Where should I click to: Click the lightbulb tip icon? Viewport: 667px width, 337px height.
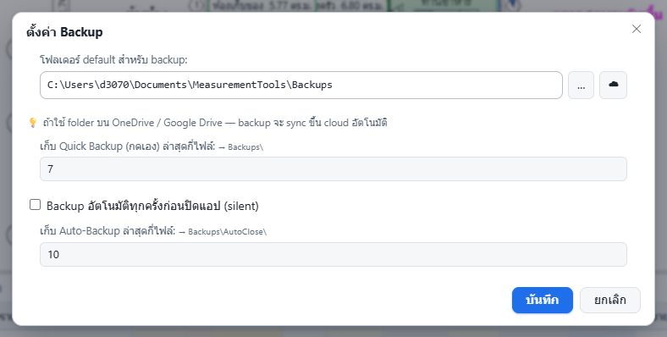[x=33, y=123]
